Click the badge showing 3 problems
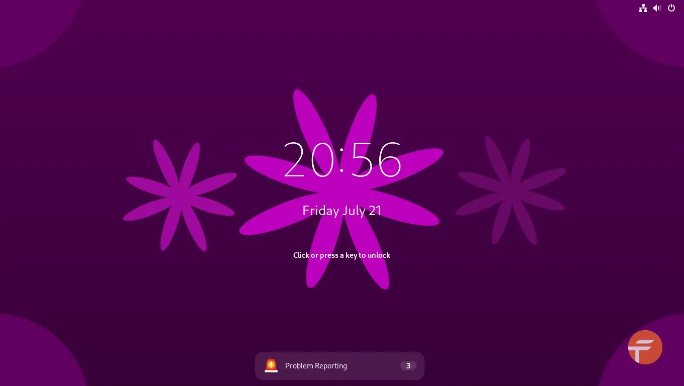This screenshot has width=684, height=386. pyautogui.click(x=408, y=365)
